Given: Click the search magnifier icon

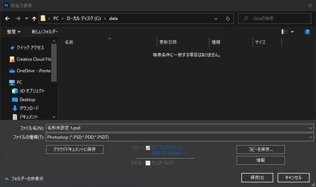Looking at the screenshot, I should coord(246,19).
